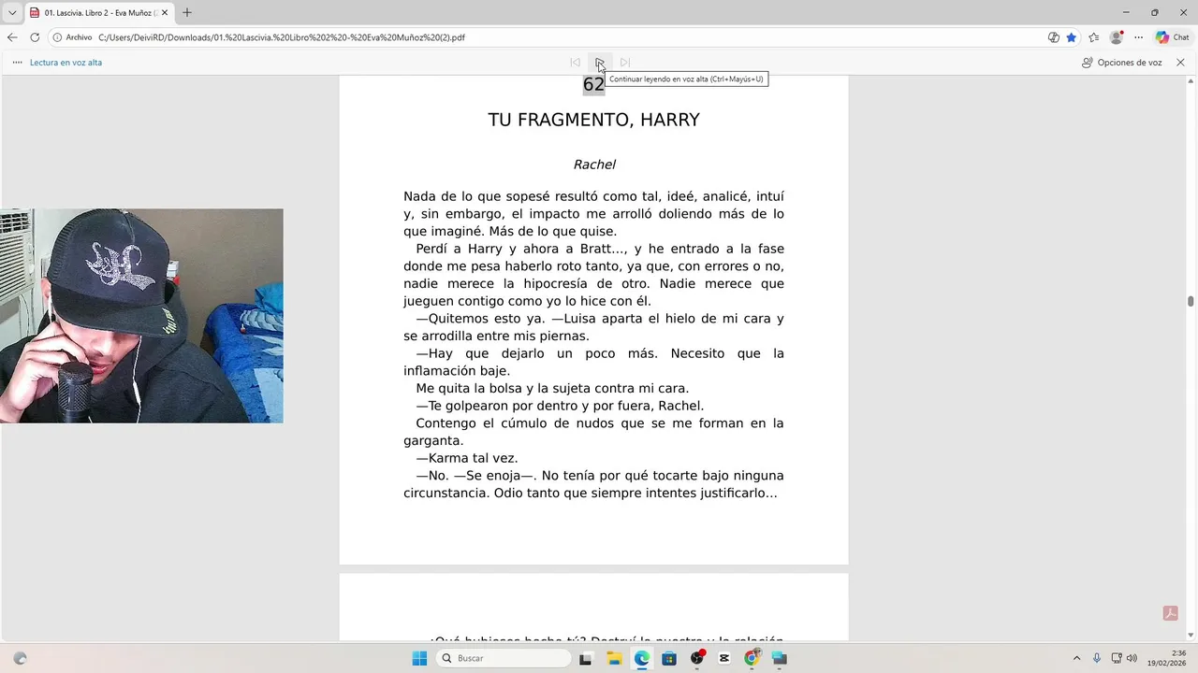Click the extension icon left of favorites star
Image resolution: width=1198 pixels, height=673 pixels.
pyautogui.click(x=1054, y=37)
